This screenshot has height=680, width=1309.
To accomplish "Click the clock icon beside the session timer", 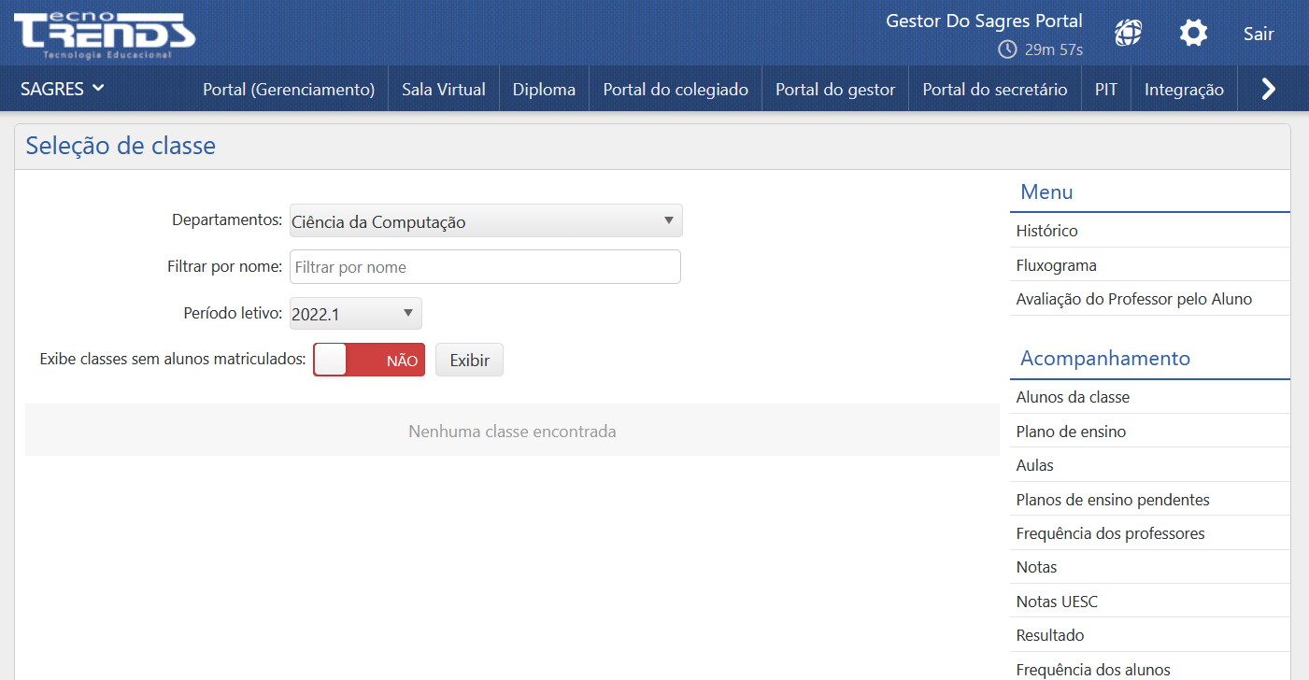I will point(1007,50).
